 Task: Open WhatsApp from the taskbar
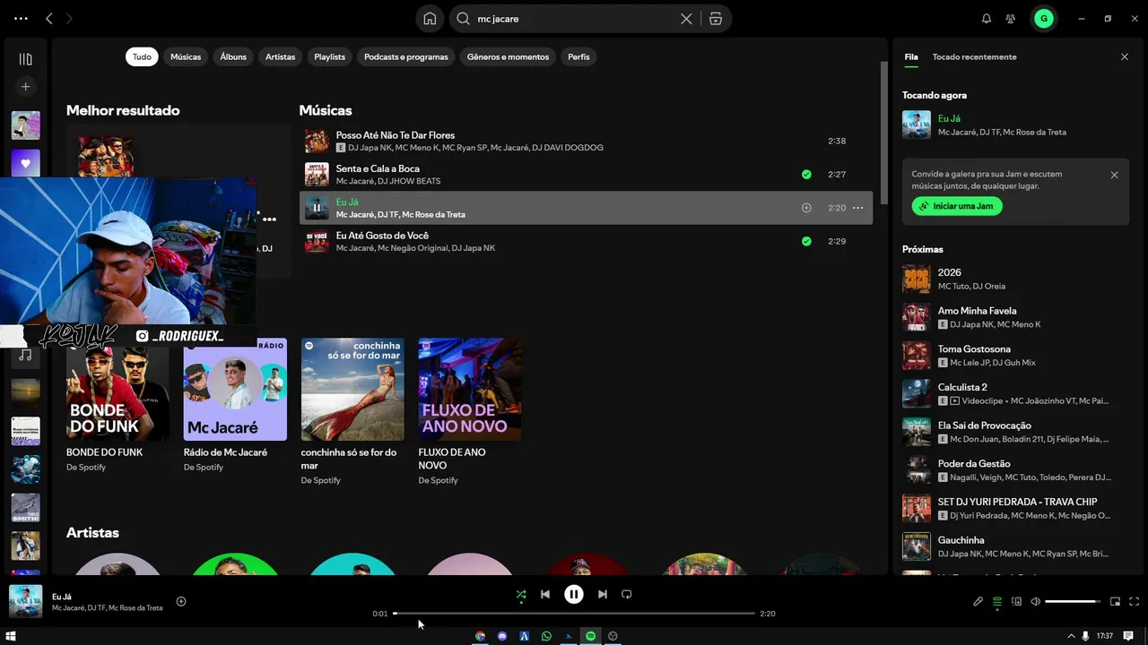(547, 636)
